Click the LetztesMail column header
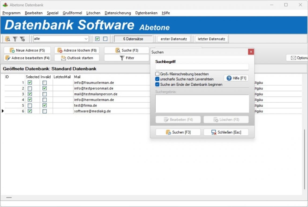Viewport: 308px width, 207px height. pyautogui.click(x=62, y=77)
